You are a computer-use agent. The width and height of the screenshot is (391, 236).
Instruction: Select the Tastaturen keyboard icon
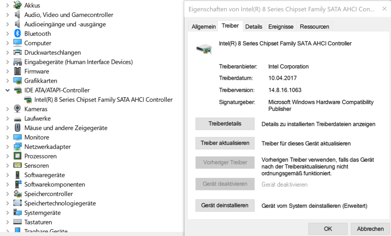(x=17, y=222)
